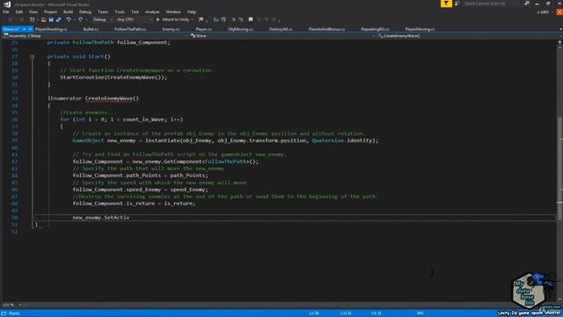Click the Redo arrow icon

click(80, 19)
